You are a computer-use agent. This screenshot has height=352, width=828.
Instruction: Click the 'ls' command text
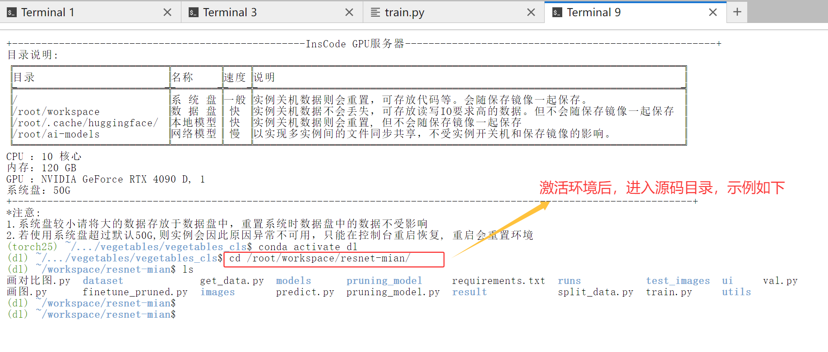point(188,270)
